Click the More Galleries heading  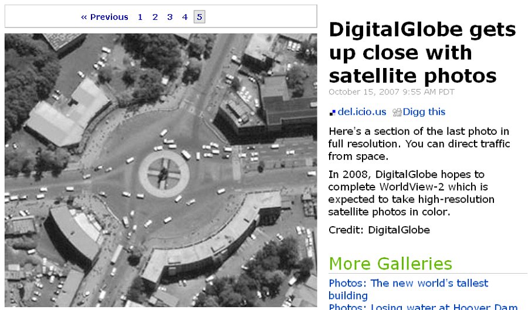391,264
